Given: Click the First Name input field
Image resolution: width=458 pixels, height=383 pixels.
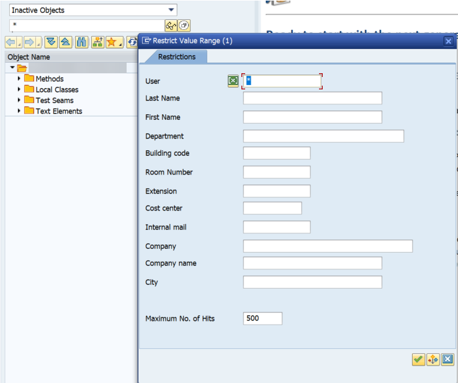Looking at the screenshot, I should click(313, 117).
